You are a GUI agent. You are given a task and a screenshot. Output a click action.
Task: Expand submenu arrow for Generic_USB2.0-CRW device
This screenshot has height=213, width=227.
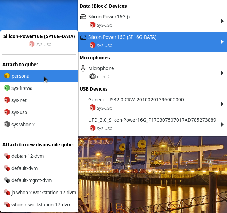point(222,104)
